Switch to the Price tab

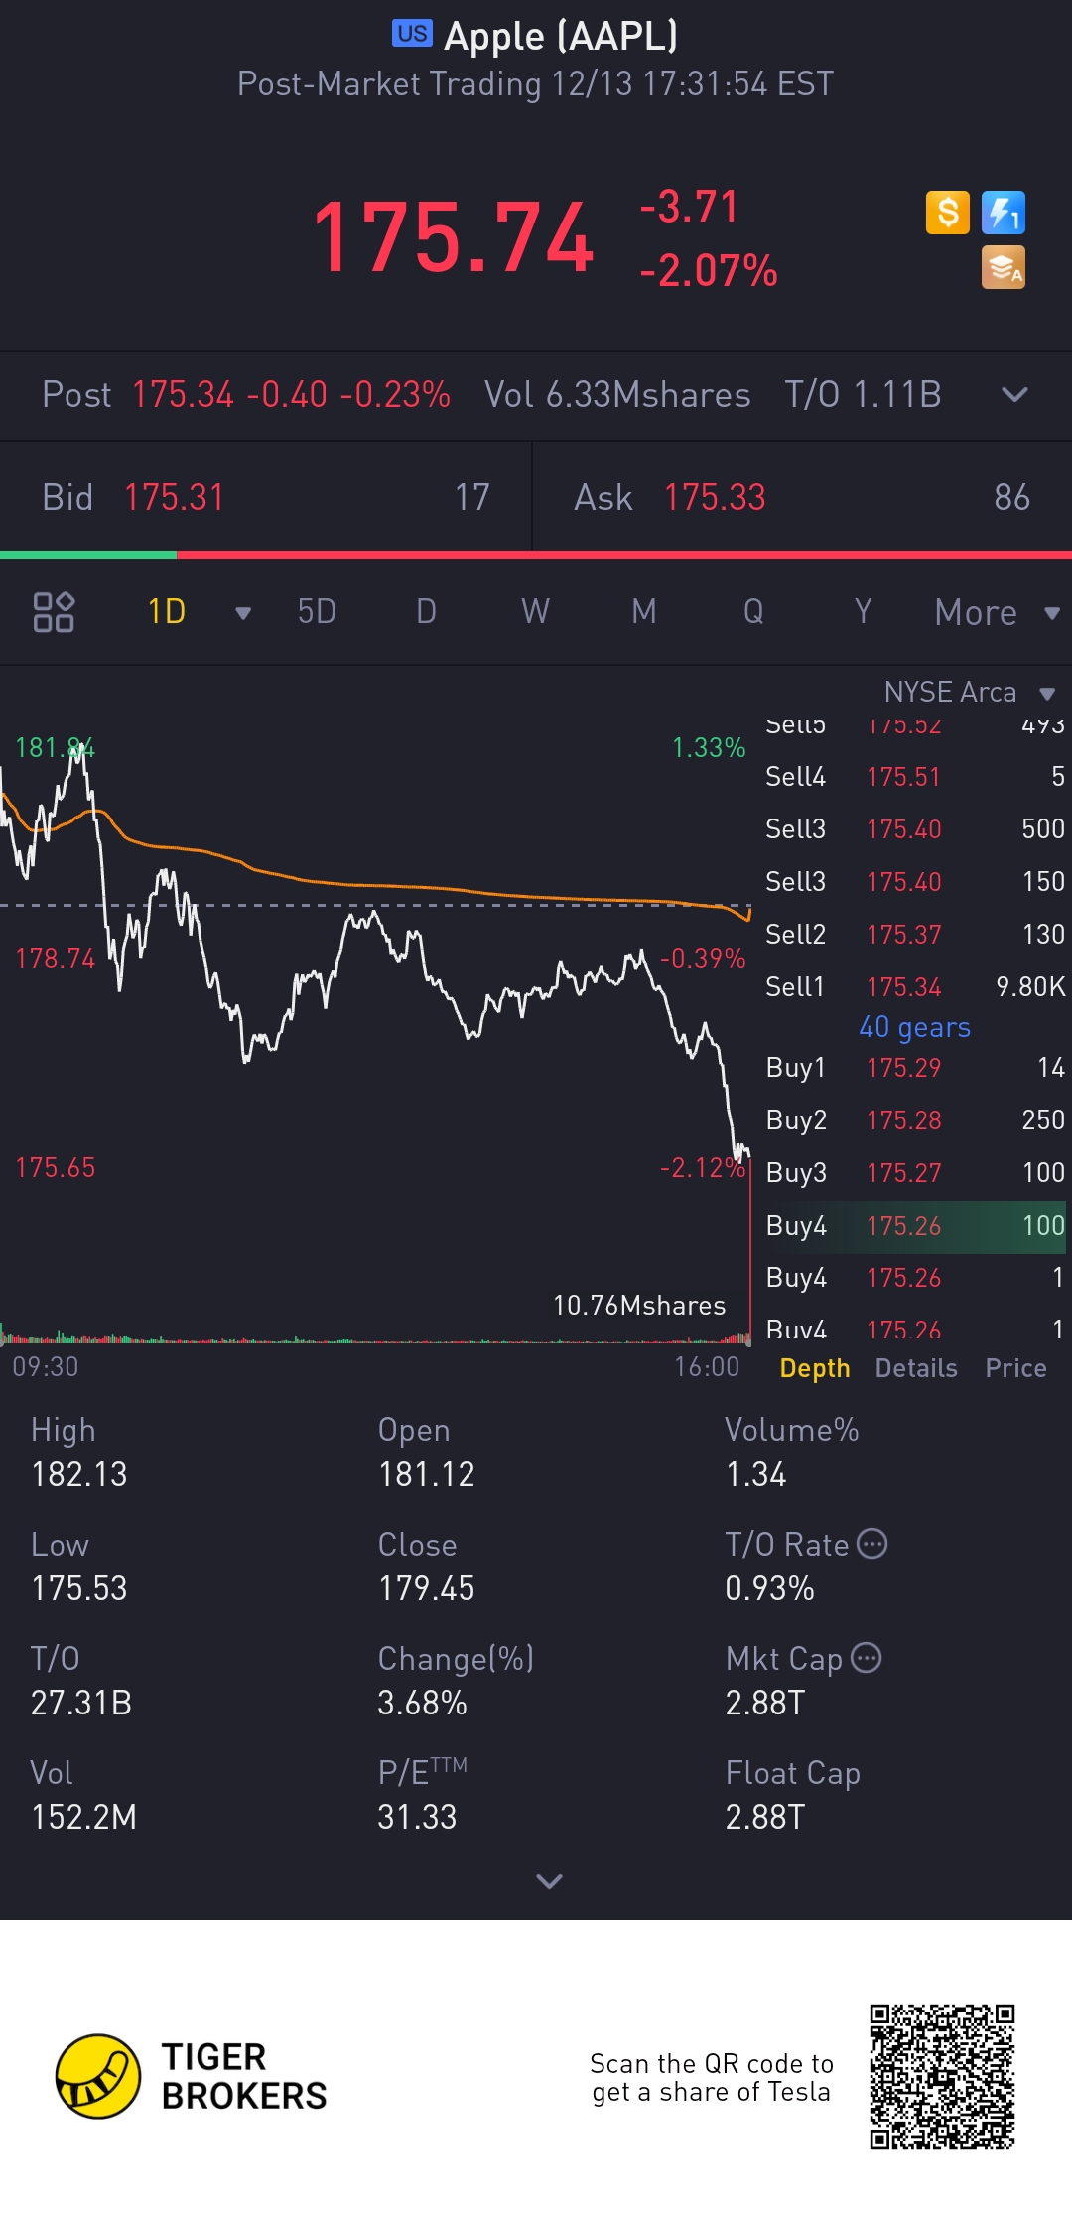tap(1015, 1368)
